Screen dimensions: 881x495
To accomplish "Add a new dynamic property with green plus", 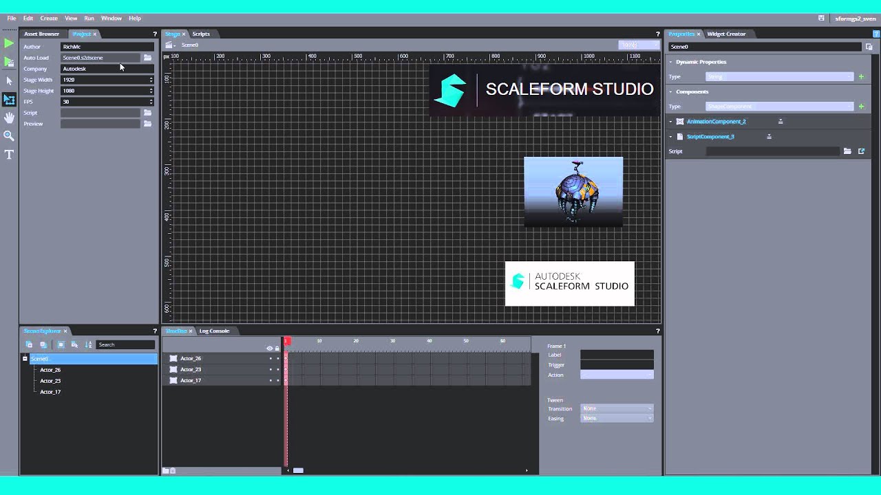I will click(x=861, y=77).
